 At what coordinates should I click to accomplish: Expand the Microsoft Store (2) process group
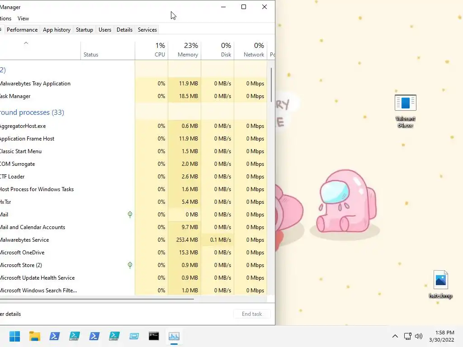133,265
